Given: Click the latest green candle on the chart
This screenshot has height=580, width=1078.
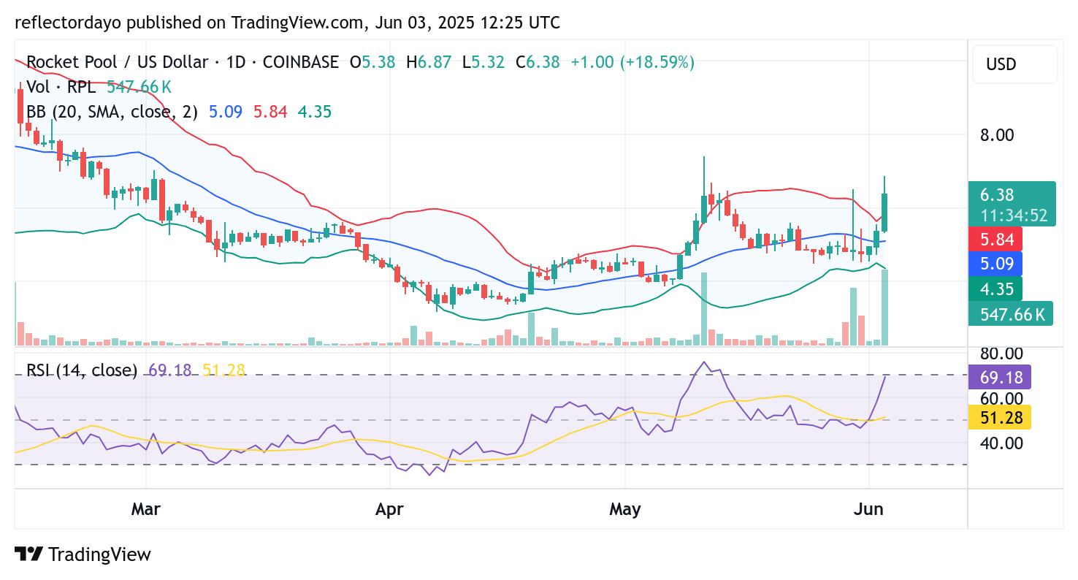Looking at the screenshot, I should [884, 213].
